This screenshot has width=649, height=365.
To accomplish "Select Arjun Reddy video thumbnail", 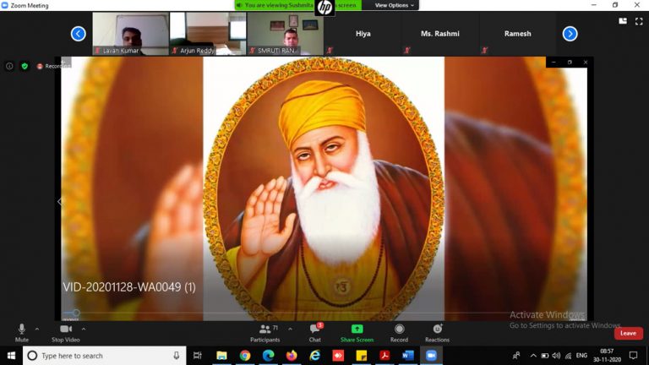I will pyautogui.click(x=208, y=34).
